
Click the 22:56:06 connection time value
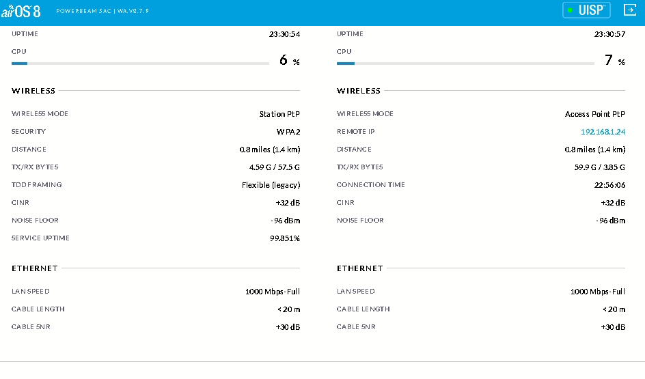pos(609,185)
